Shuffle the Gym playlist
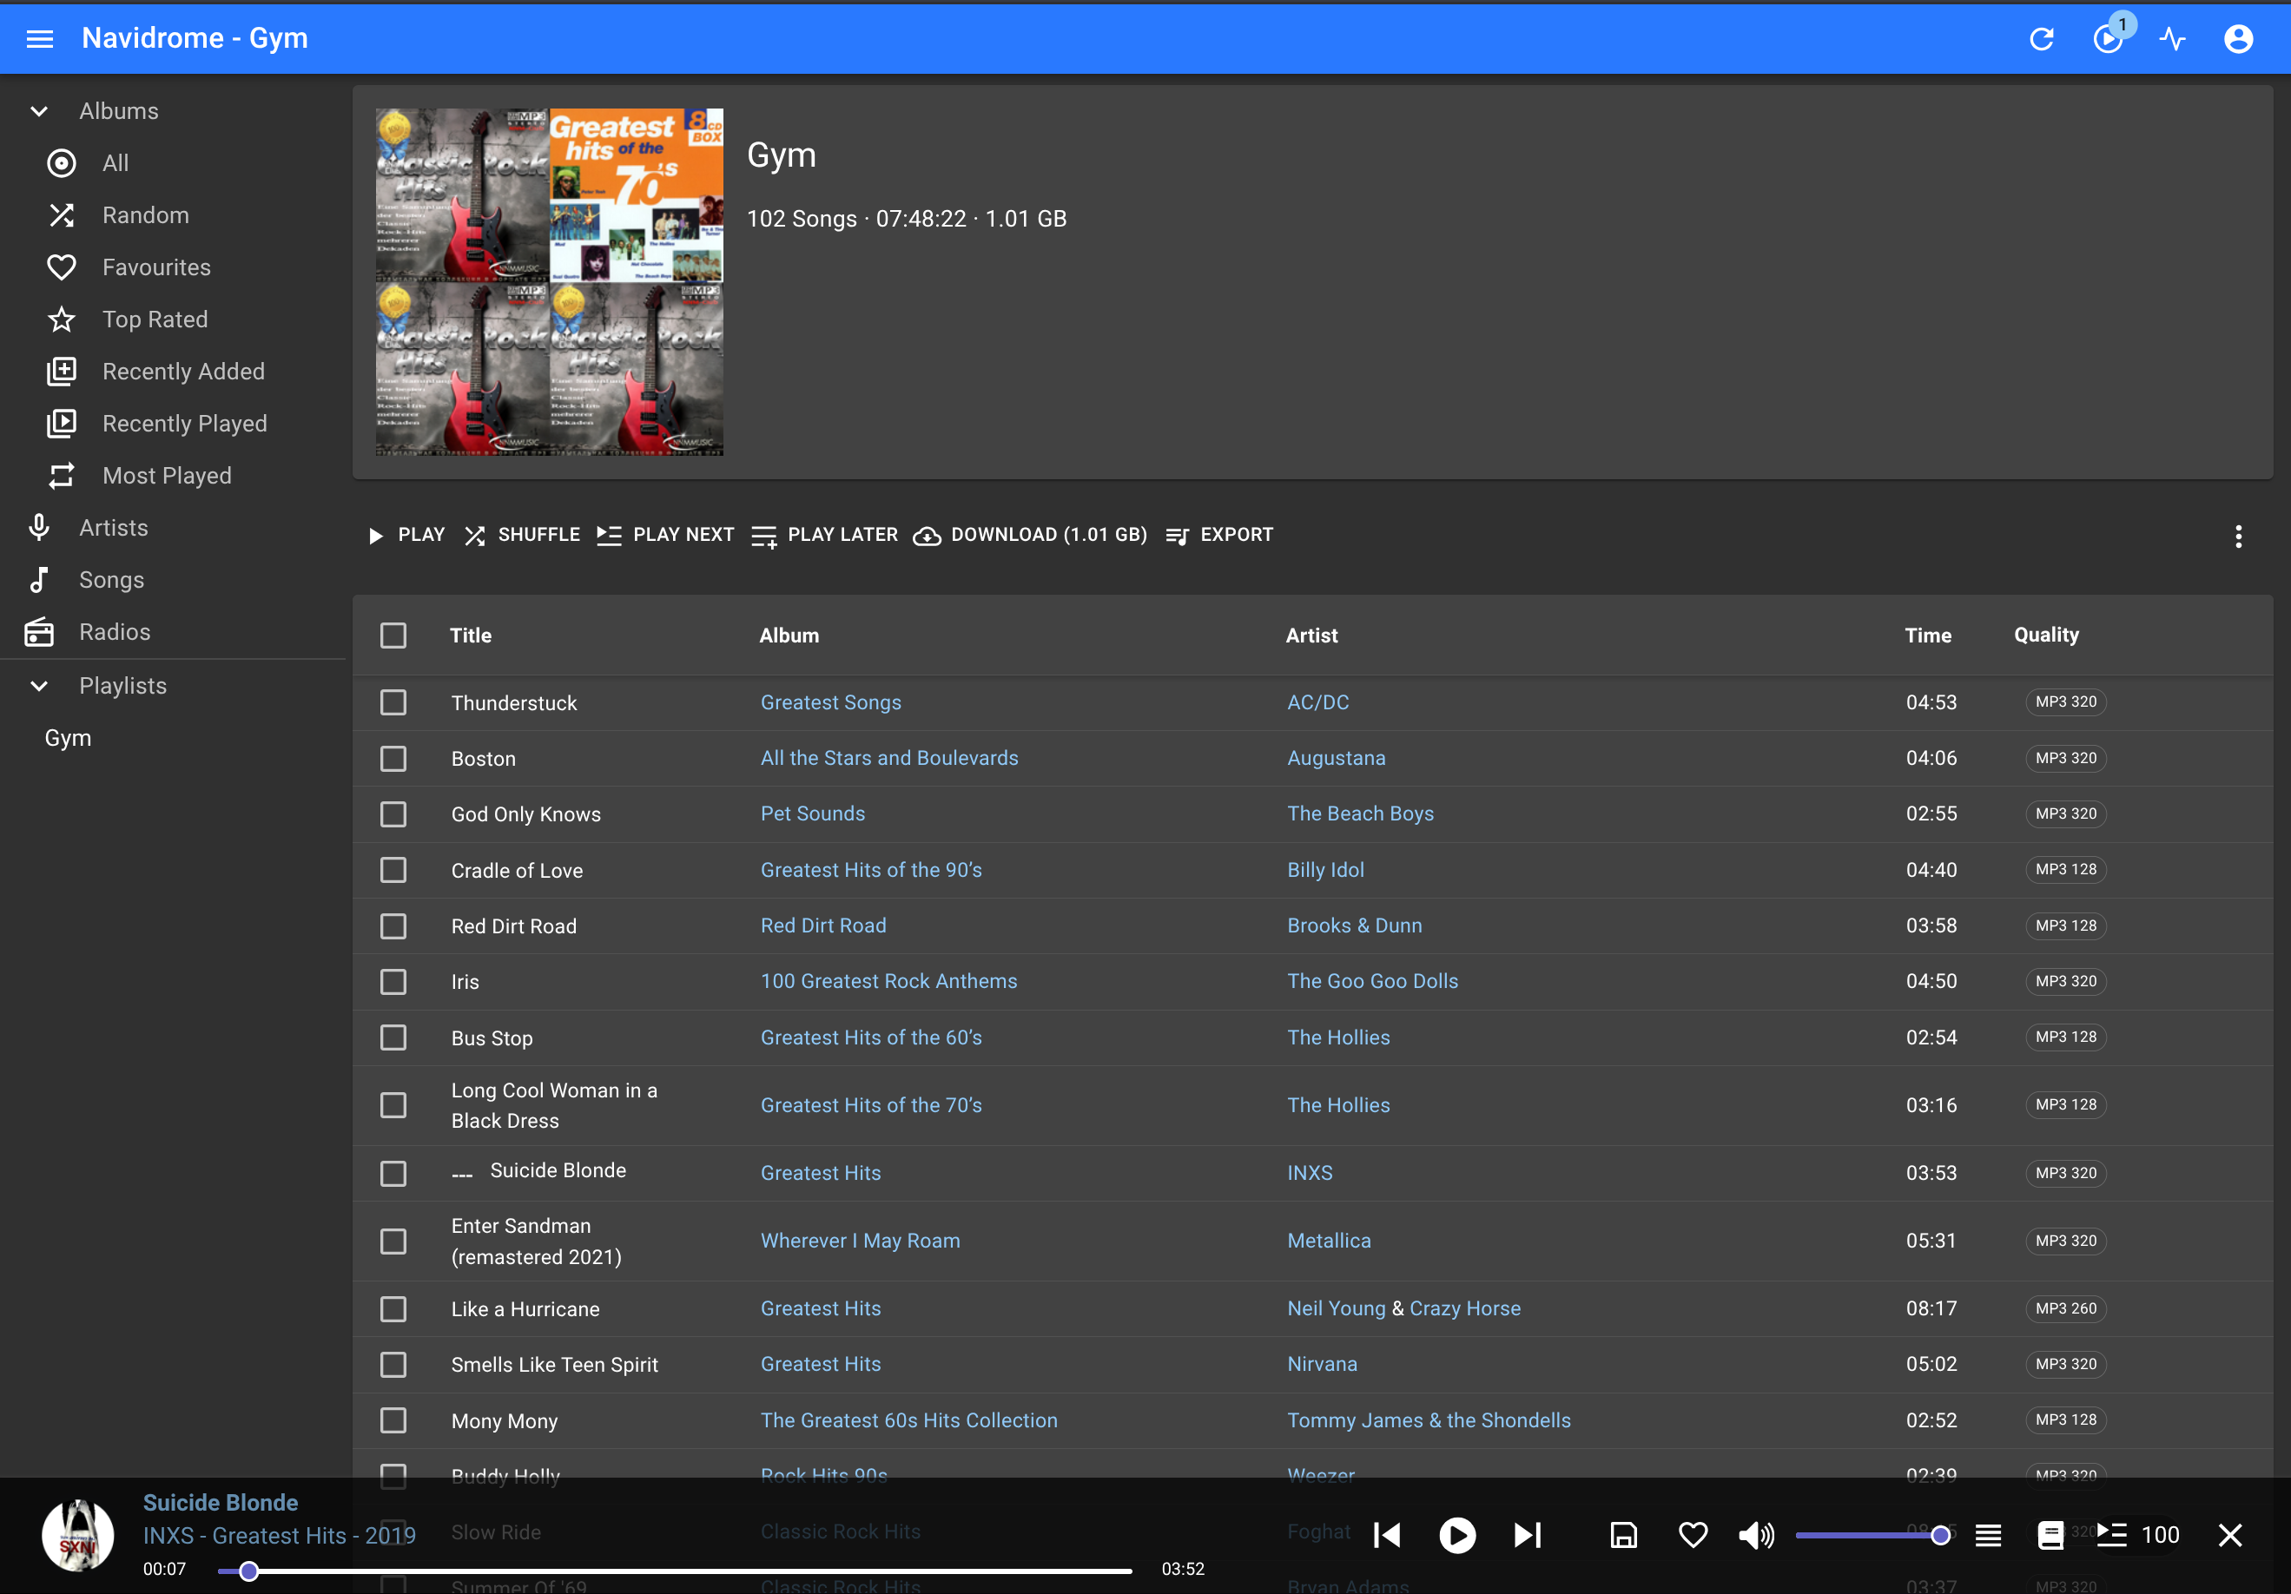The width and height of the screenshot is (2291, 1594). tap(522, 536)
